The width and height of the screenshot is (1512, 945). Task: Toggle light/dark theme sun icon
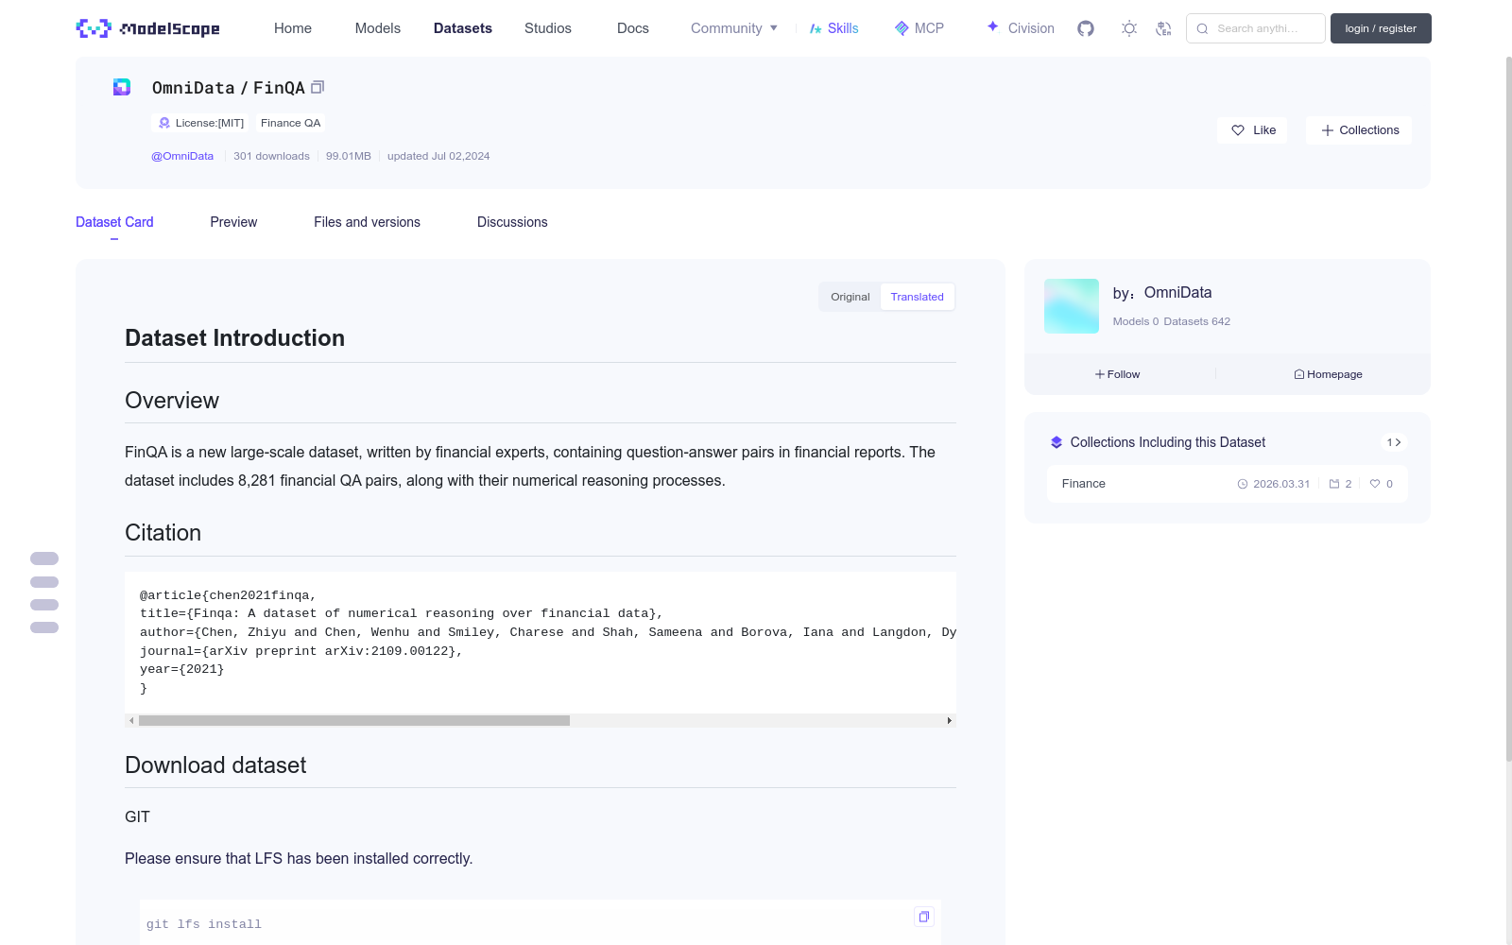tap(1129, 28)
